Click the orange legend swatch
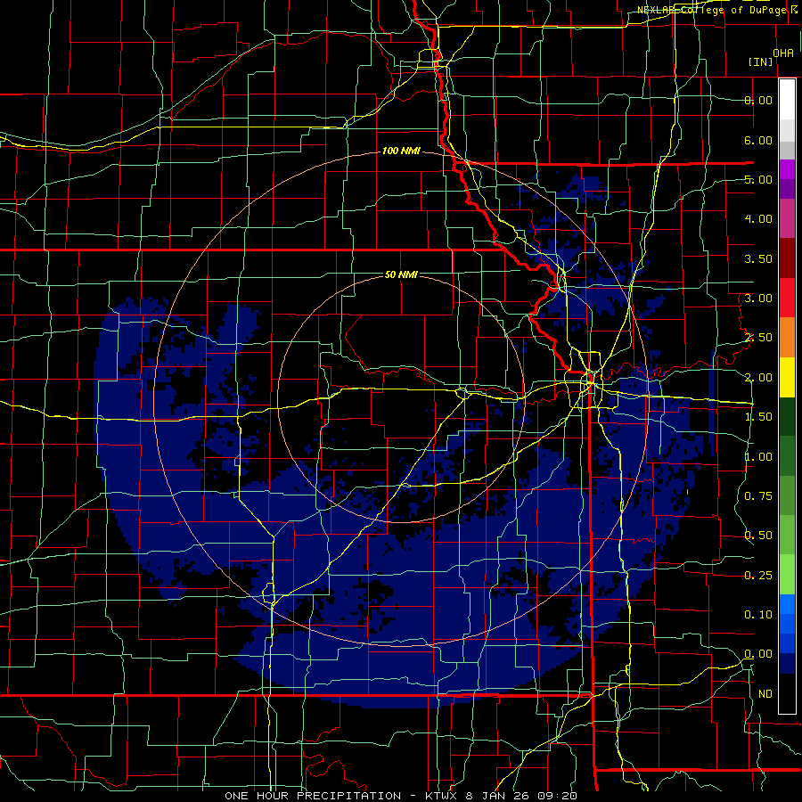 [x=787, y=338]
